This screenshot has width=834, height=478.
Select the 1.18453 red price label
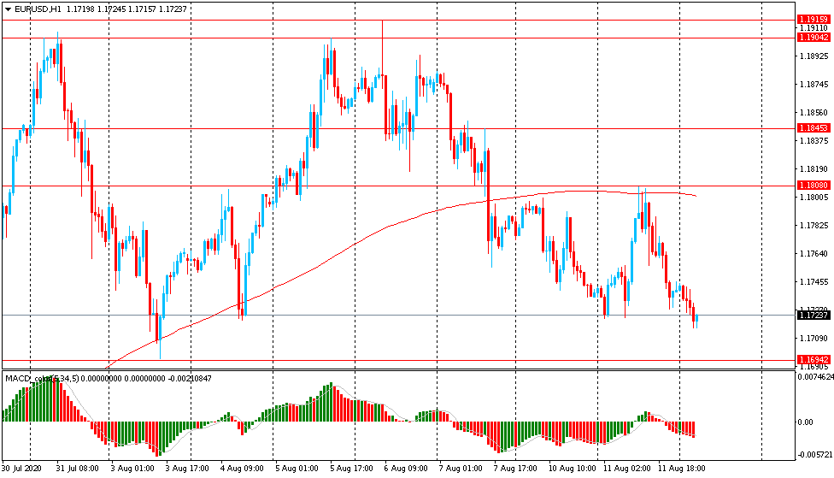tap(813, 128)
